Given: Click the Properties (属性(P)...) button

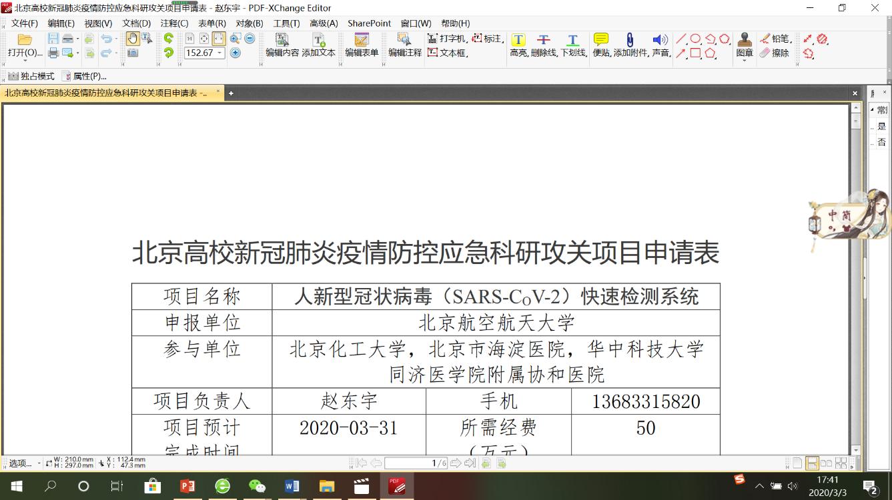Looking at the screenshot, I should (x=84, y=76).
